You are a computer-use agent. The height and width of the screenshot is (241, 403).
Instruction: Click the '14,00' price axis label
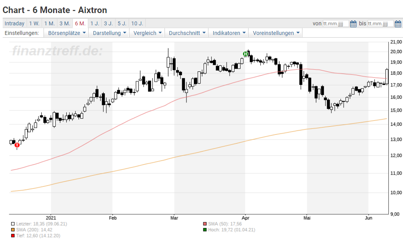396,124
